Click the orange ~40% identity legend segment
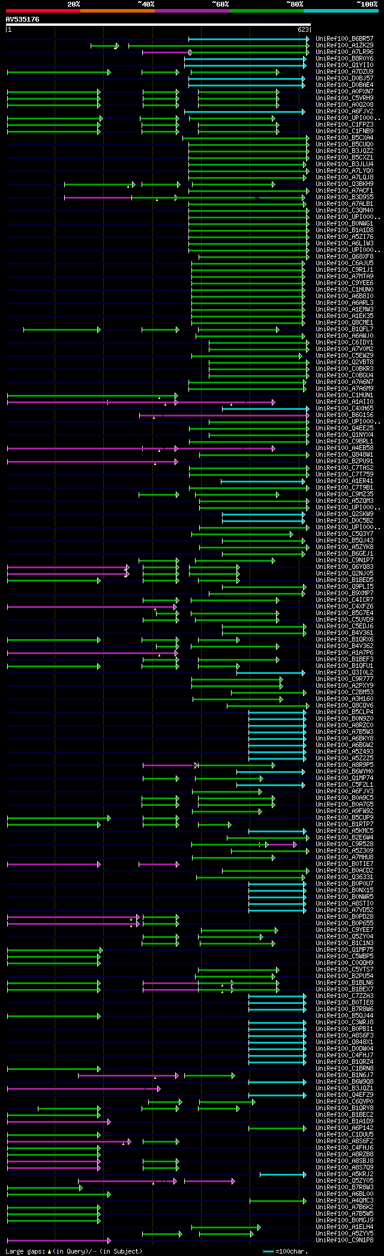 [118, 11]
